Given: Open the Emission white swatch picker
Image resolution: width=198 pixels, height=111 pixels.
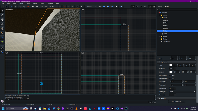Looking at the screenshot, I should click(171, 72).
